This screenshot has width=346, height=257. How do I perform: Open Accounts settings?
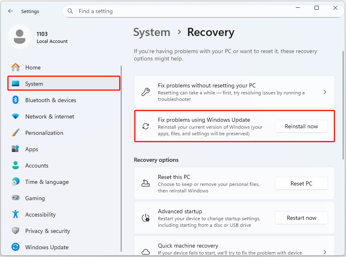click(x=15, y=165)
